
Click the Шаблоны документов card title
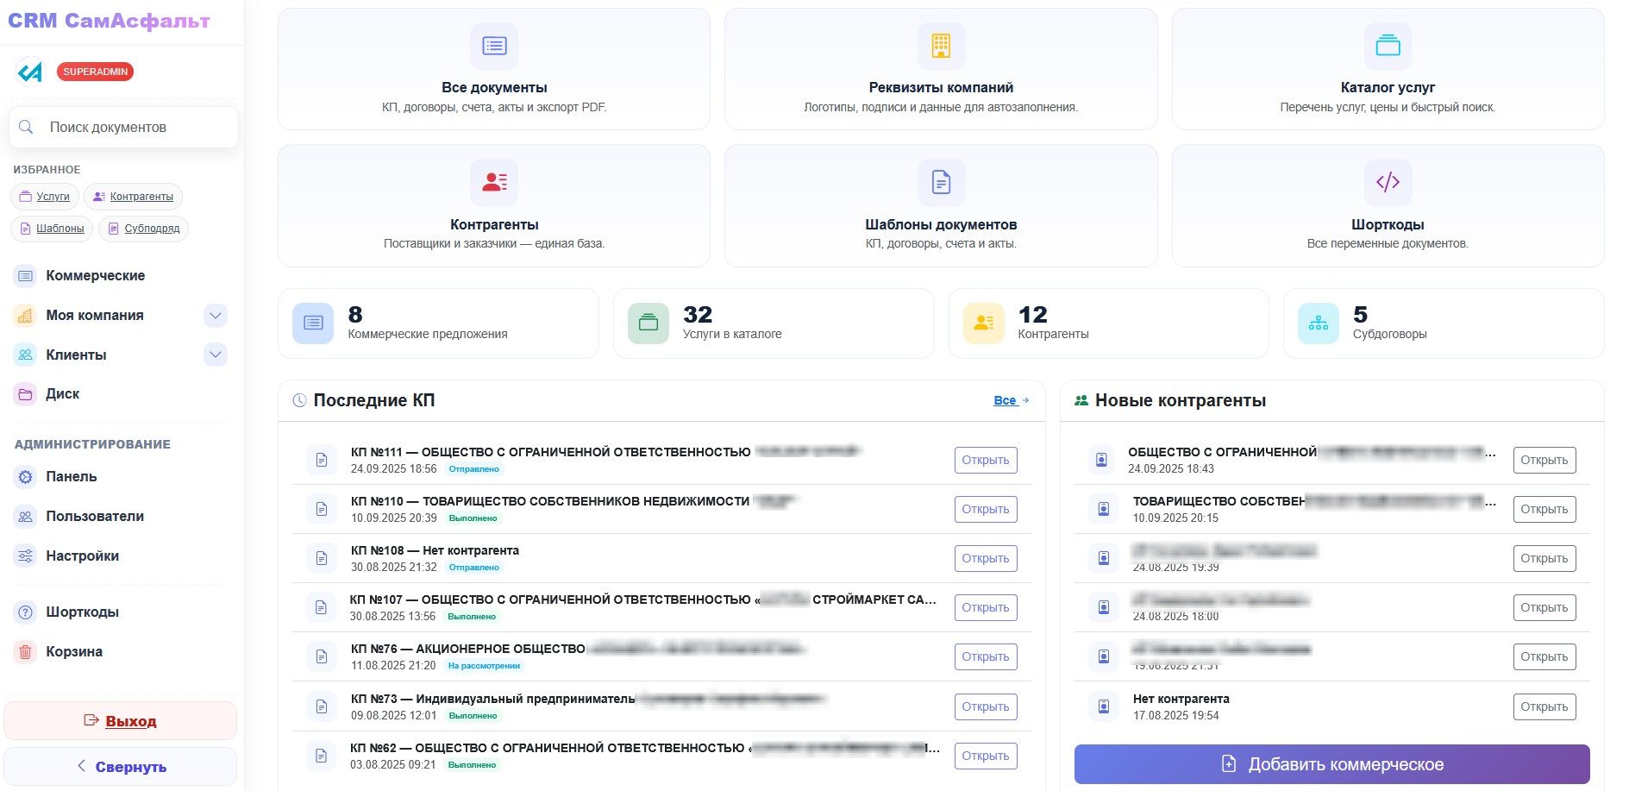941,224
